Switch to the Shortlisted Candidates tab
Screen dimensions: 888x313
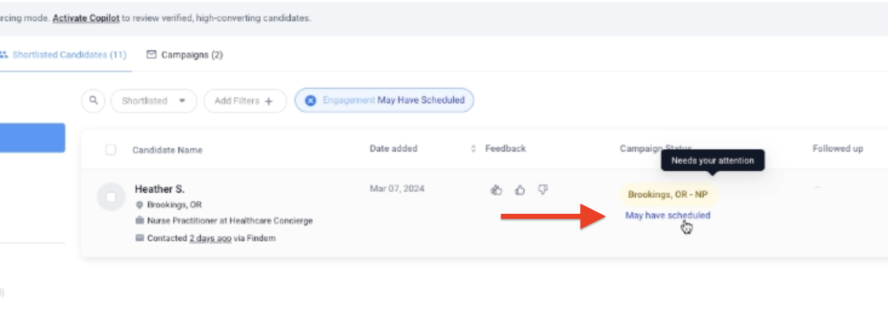[x=69, y=55]
